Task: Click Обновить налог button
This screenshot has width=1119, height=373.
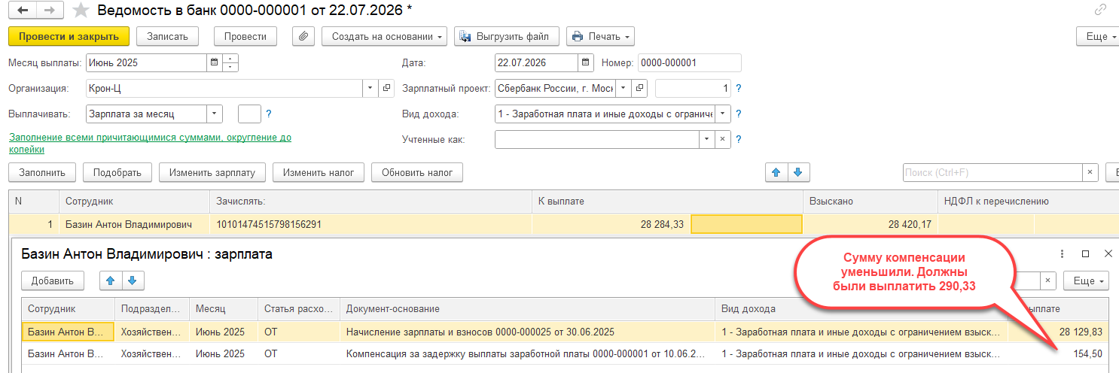Action: 417,173
